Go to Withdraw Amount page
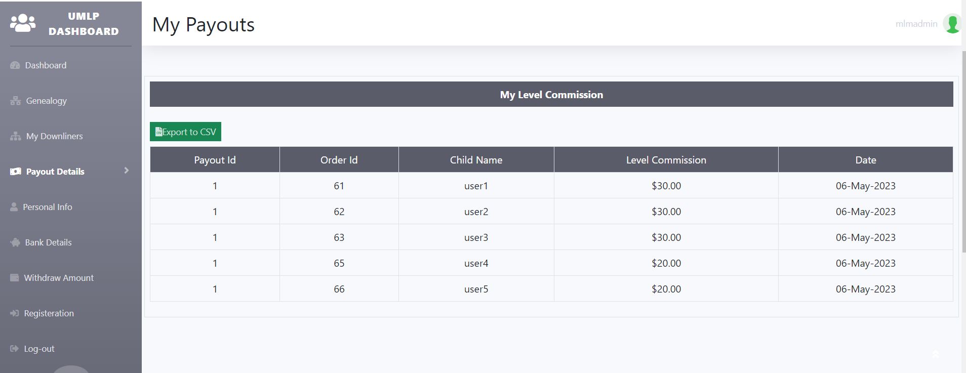The image size is (966, 373). [x=59, y=278]
